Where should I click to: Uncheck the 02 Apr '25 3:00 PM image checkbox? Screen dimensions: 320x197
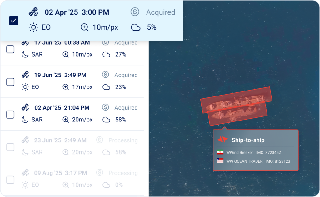point(14,21)
